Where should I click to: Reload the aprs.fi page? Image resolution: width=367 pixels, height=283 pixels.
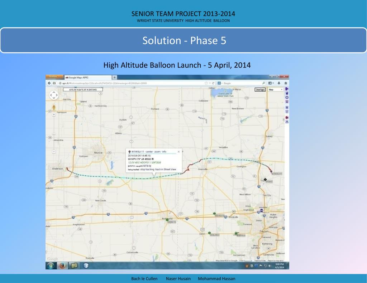(x=213, y=83)
